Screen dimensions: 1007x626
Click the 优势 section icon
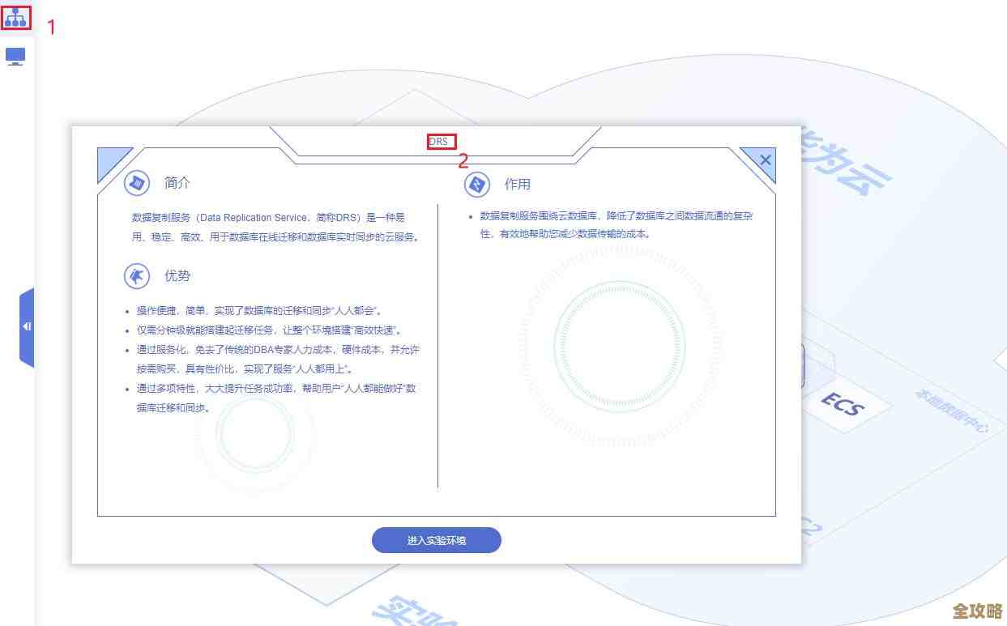click(x=137, y=275)
